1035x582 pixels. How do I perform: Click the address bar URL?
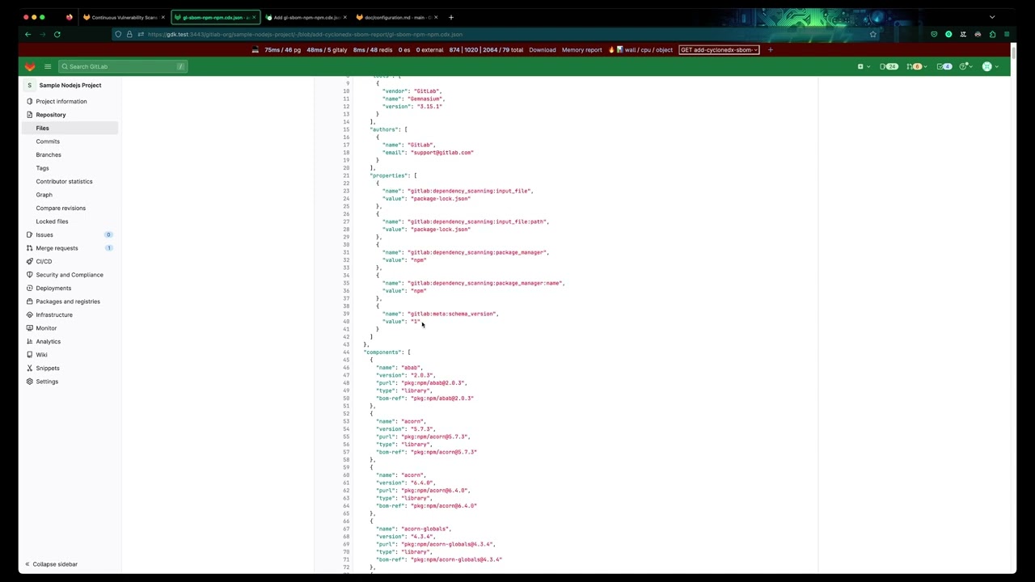point(305,34)
